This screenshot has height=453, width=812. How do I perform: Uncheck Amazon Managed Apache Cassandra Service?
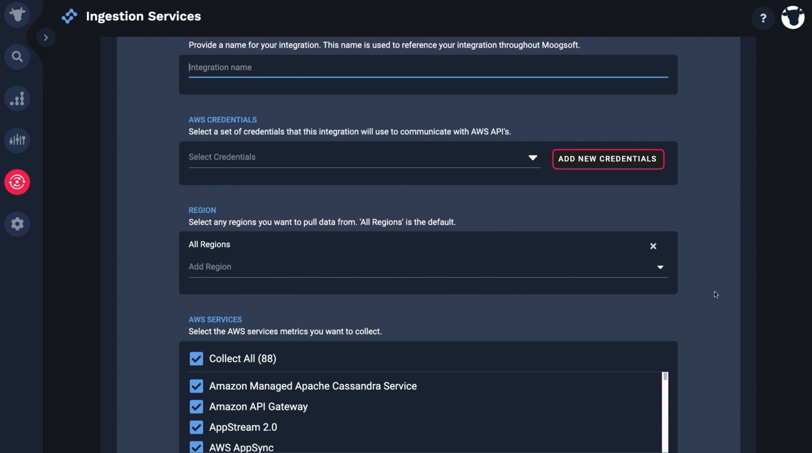click(x=196, y=386)
